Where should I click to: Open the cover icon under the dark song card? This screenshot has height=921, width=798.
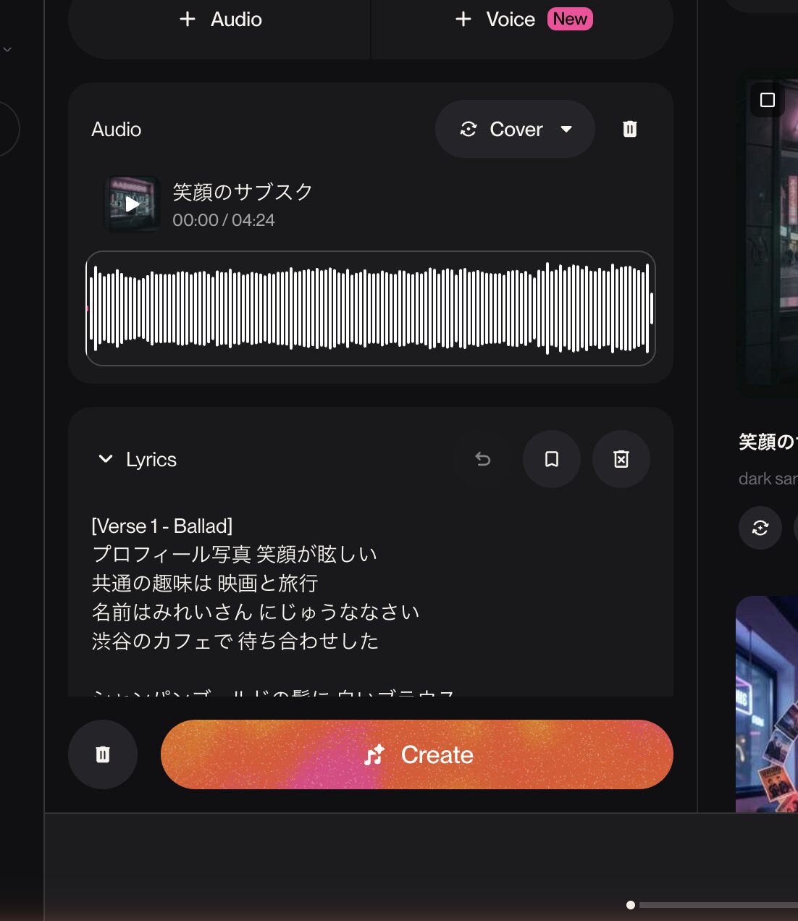760,528
